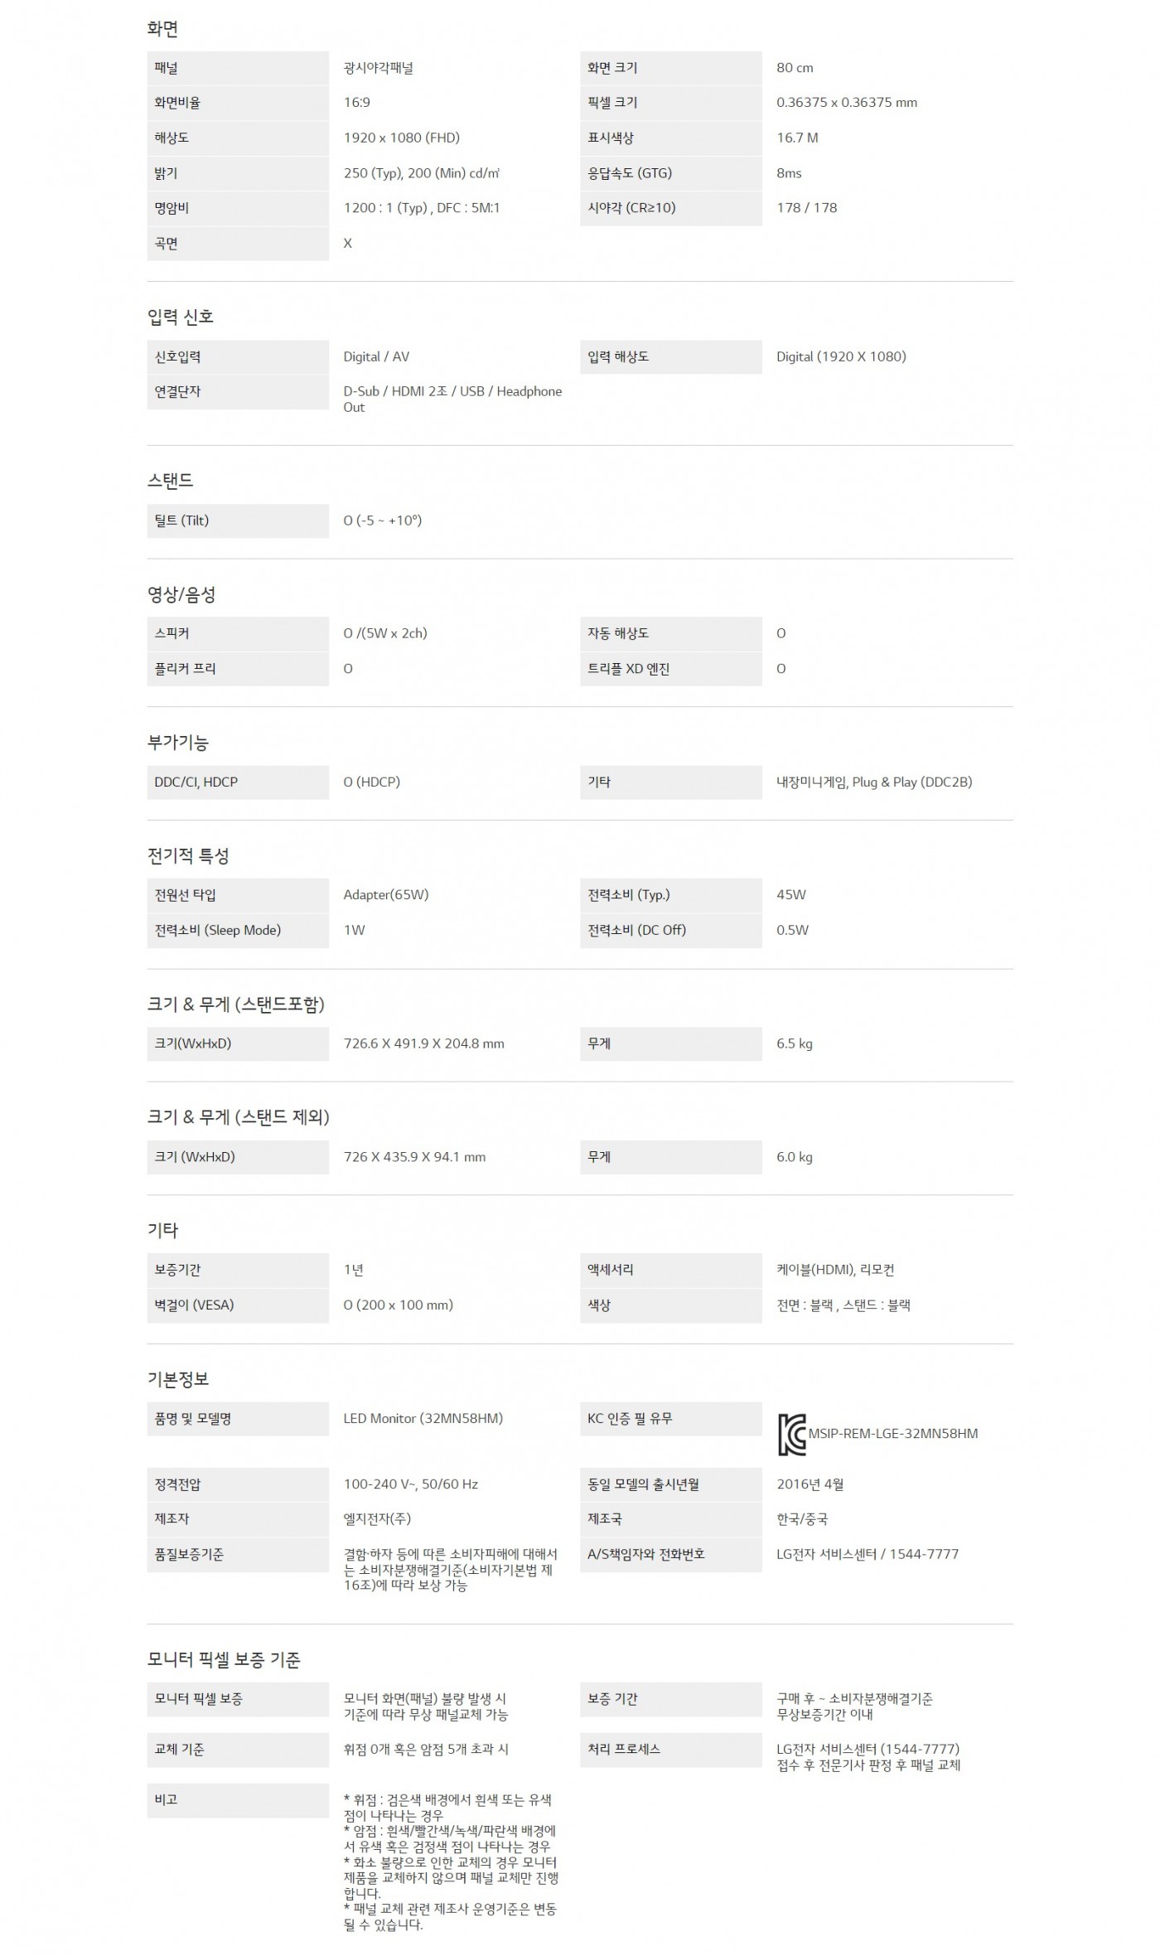Select the 내장미니게임, Plug & Play value
Image resolution: width=1160 pixels, height=1956 pixels.
[874, 782]
